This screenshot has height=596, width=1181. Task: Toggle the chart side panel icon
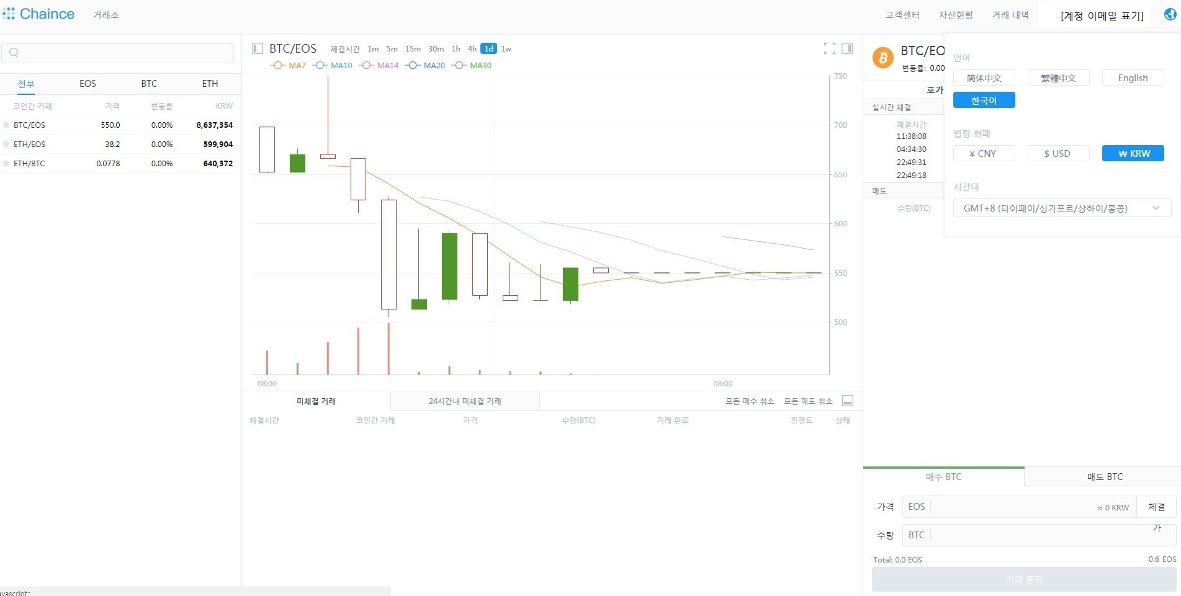(x=847, y=48)
